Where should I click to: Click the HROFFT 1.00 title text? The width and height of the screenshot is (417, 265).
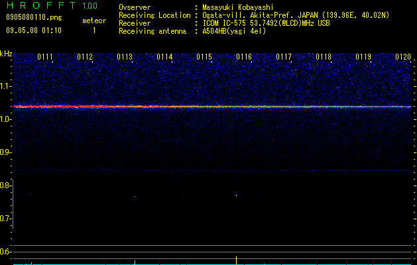52,5
